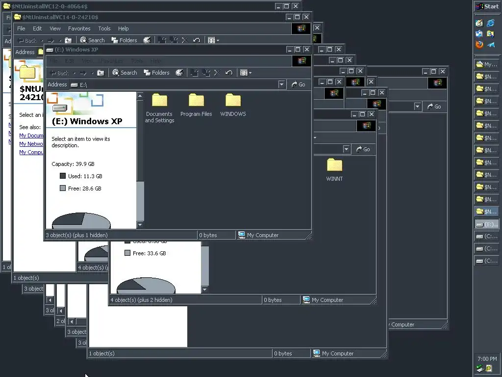Select the WINNT folder in the background window

pyautogui.click(x=334, y=170)
